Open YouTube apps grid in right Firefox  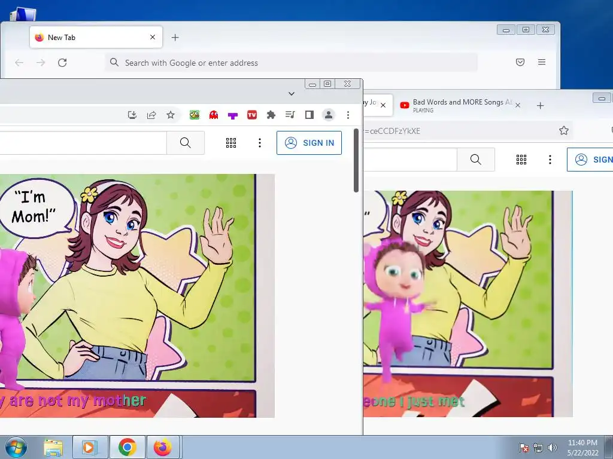coord(521,159)
